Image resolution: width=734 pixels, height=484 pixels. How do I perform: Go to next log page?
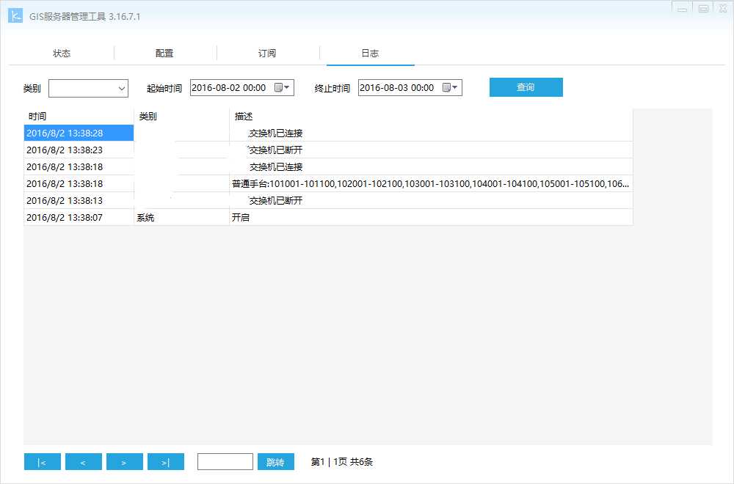125,461
